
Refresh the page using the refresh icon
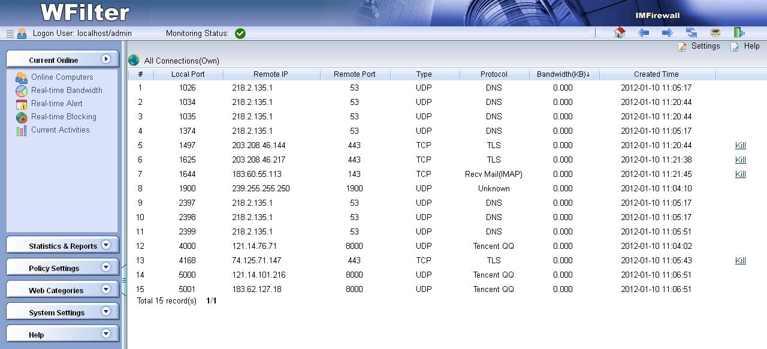[691, 33]
